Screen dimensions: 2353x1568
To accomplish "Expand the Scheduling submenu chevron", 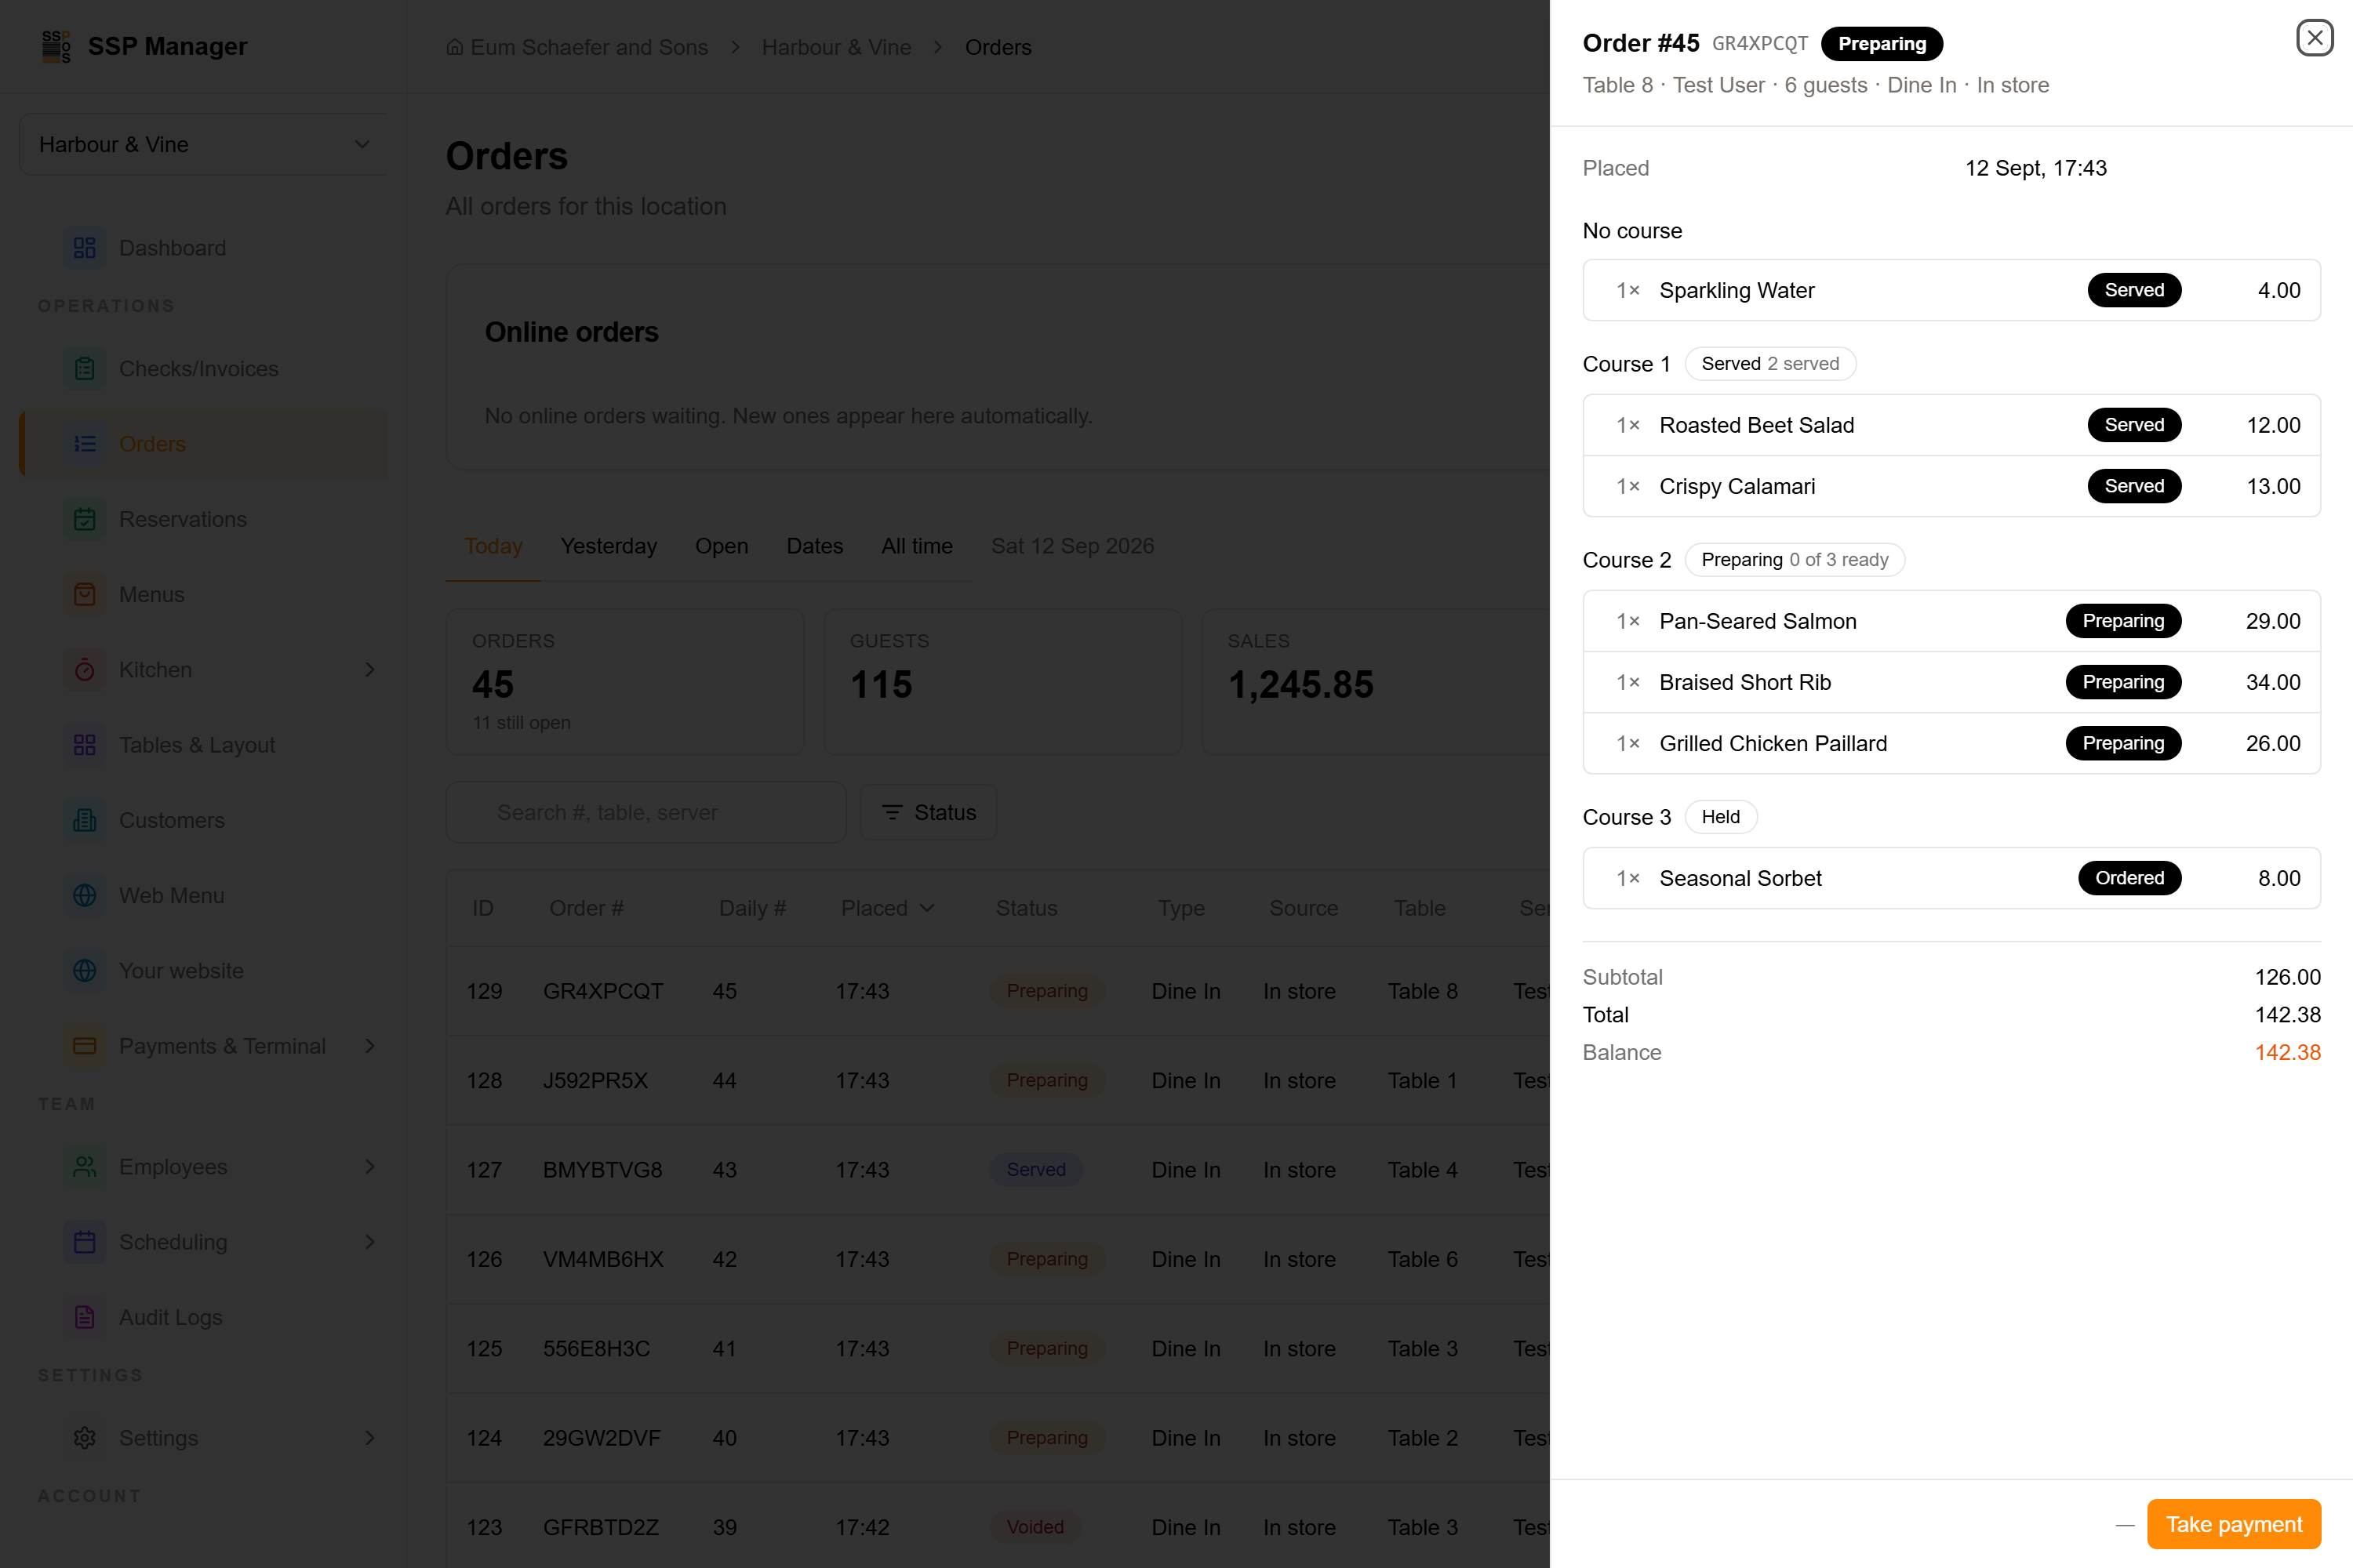I will tap(369, 1242).
